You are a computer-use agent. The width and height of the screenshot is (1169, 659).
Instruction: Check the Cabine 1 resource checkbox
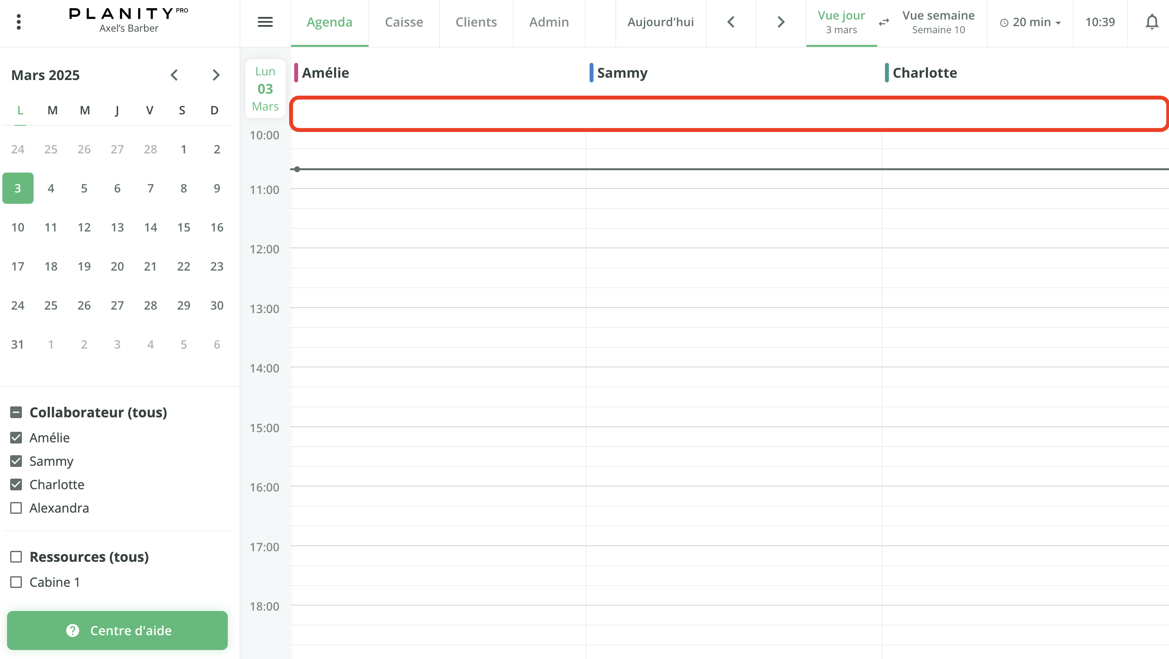tap(16, 582)
